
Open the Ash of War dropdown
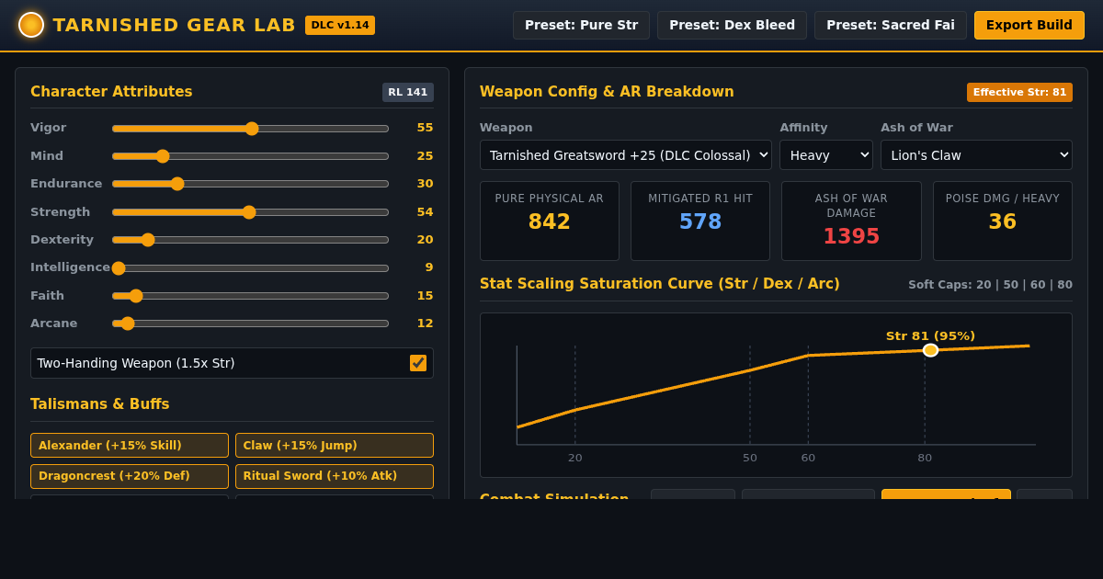[x=976, y=155]
